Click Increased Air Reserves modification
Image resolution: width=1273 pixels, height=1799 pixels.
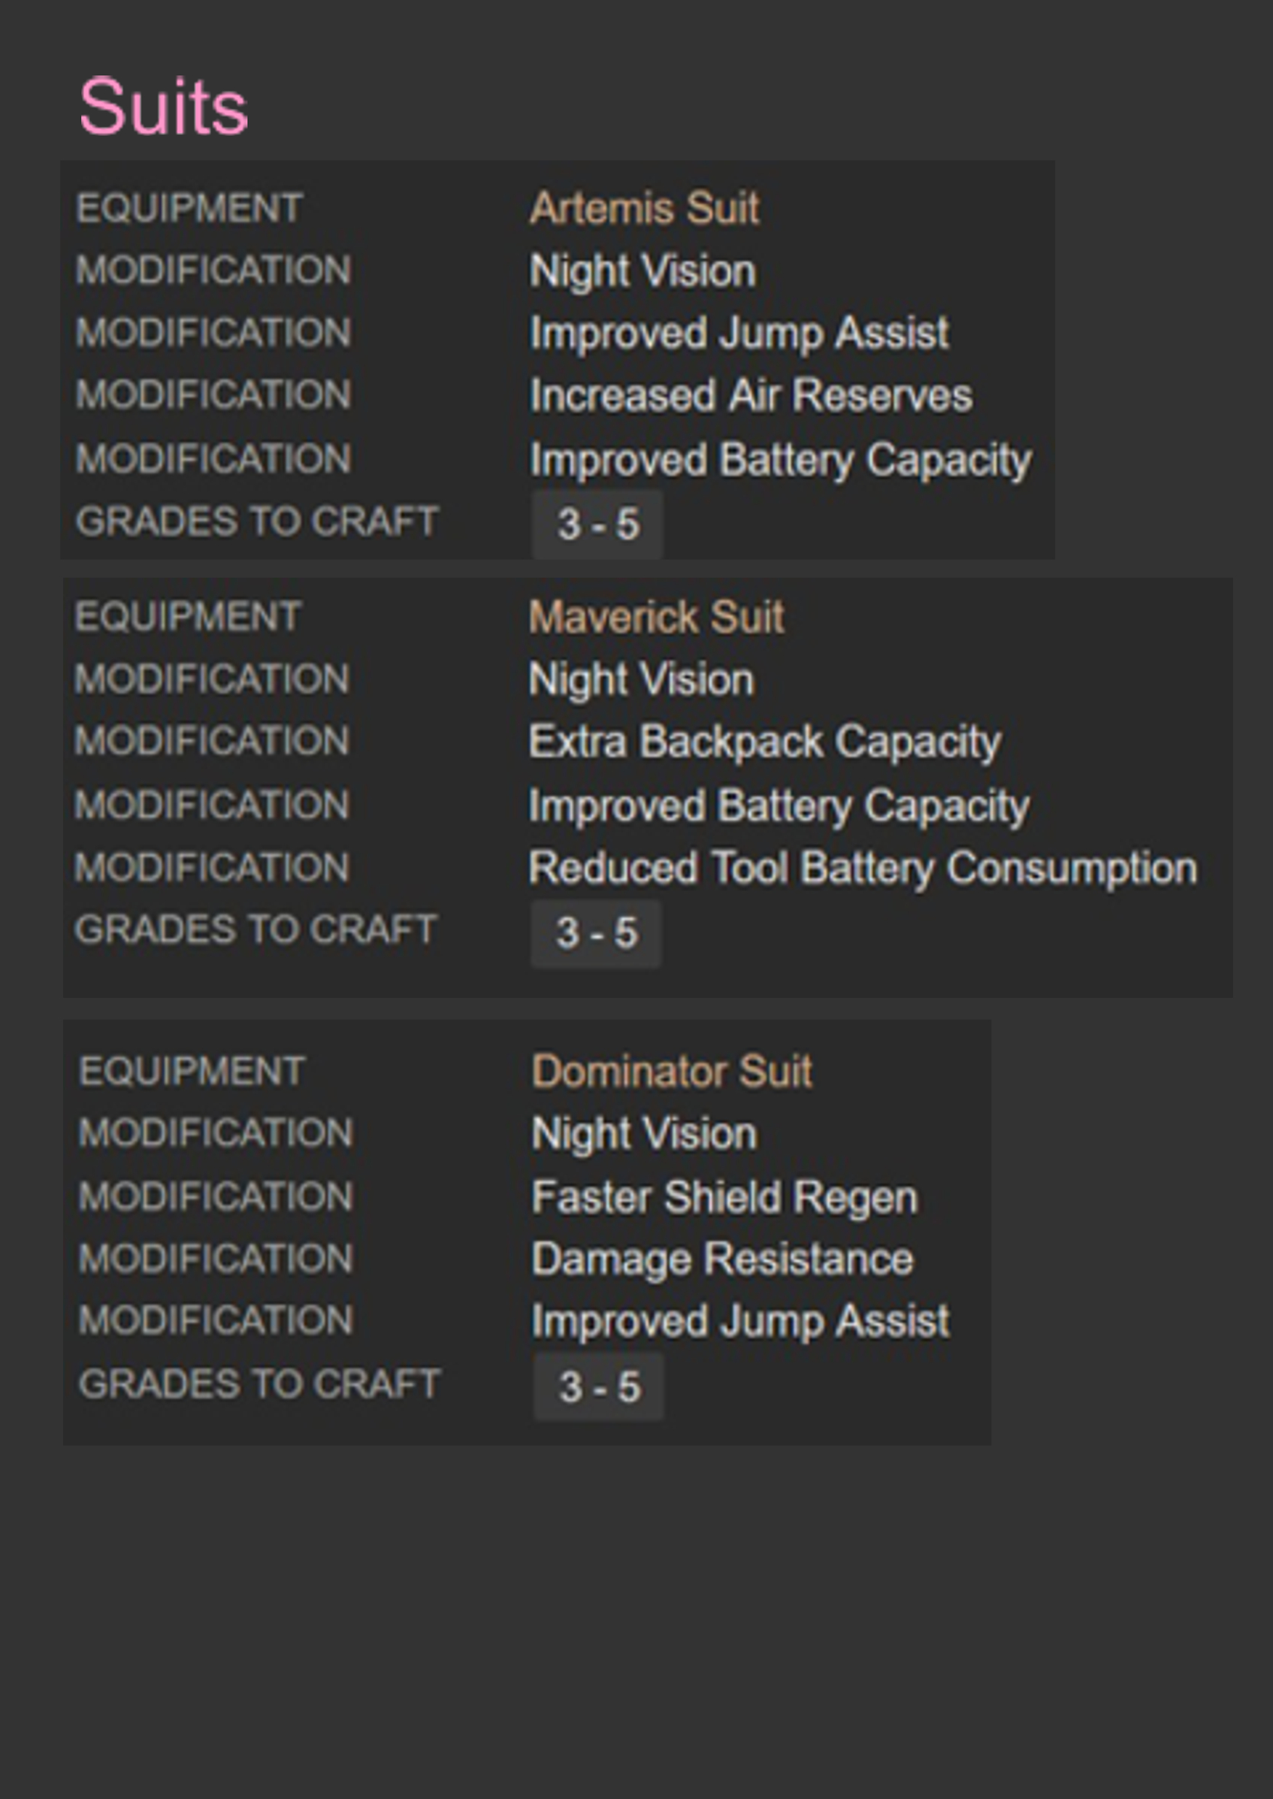751,395
